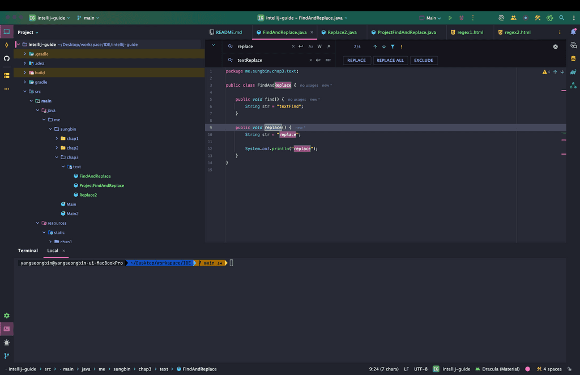Open the notifications bell icon
Screen dimensions: 580x375
point(573,32)
